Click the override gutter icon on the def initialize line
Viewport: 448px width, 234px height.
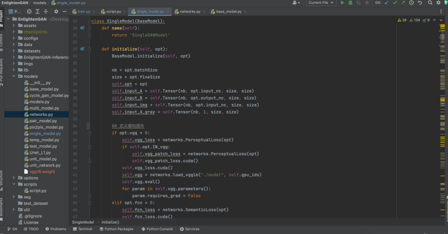tap(82, 49)
